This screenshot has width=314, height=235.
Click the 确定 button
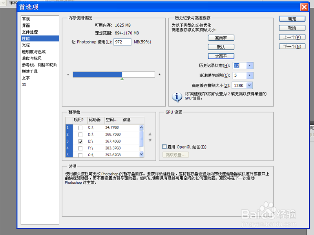pos(292,19)
